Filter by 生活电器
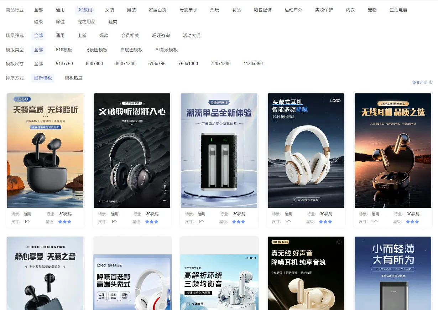 click(398, 10)
